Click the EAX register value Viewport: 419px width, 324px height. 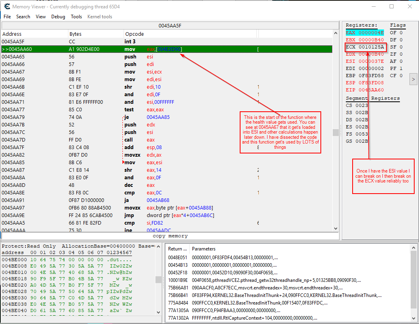point(371,33)
